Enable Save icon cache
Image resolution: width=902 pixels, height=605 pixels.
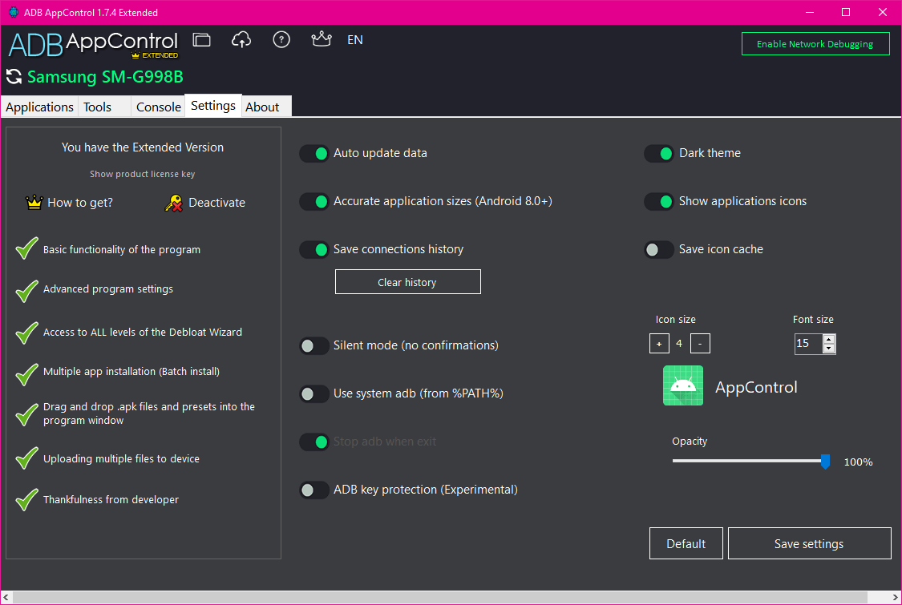tap(659, 249)
